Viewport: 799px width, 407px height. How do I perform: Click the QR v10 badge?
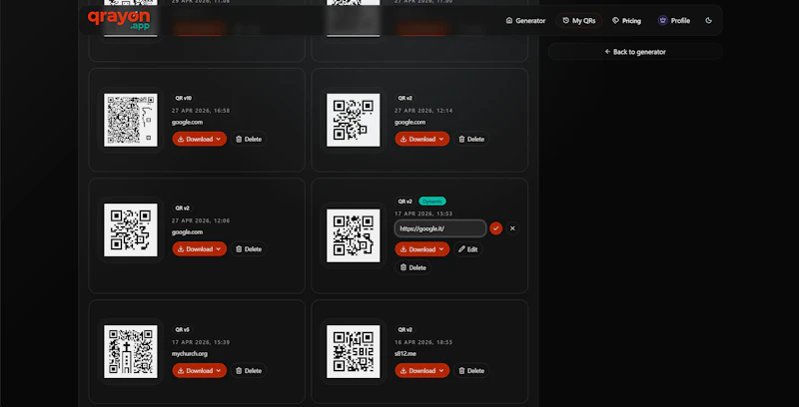coord(184,98)
